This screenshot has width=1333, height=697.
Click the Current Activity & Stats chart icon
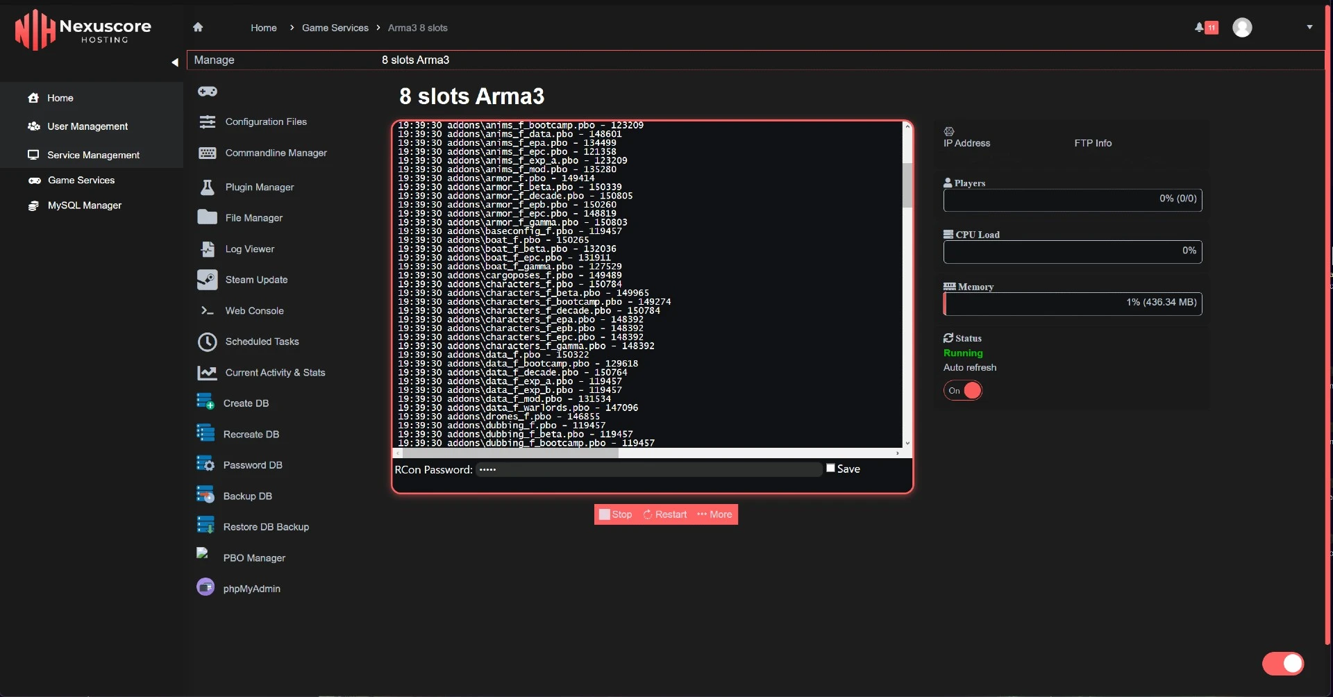(207, 373)
